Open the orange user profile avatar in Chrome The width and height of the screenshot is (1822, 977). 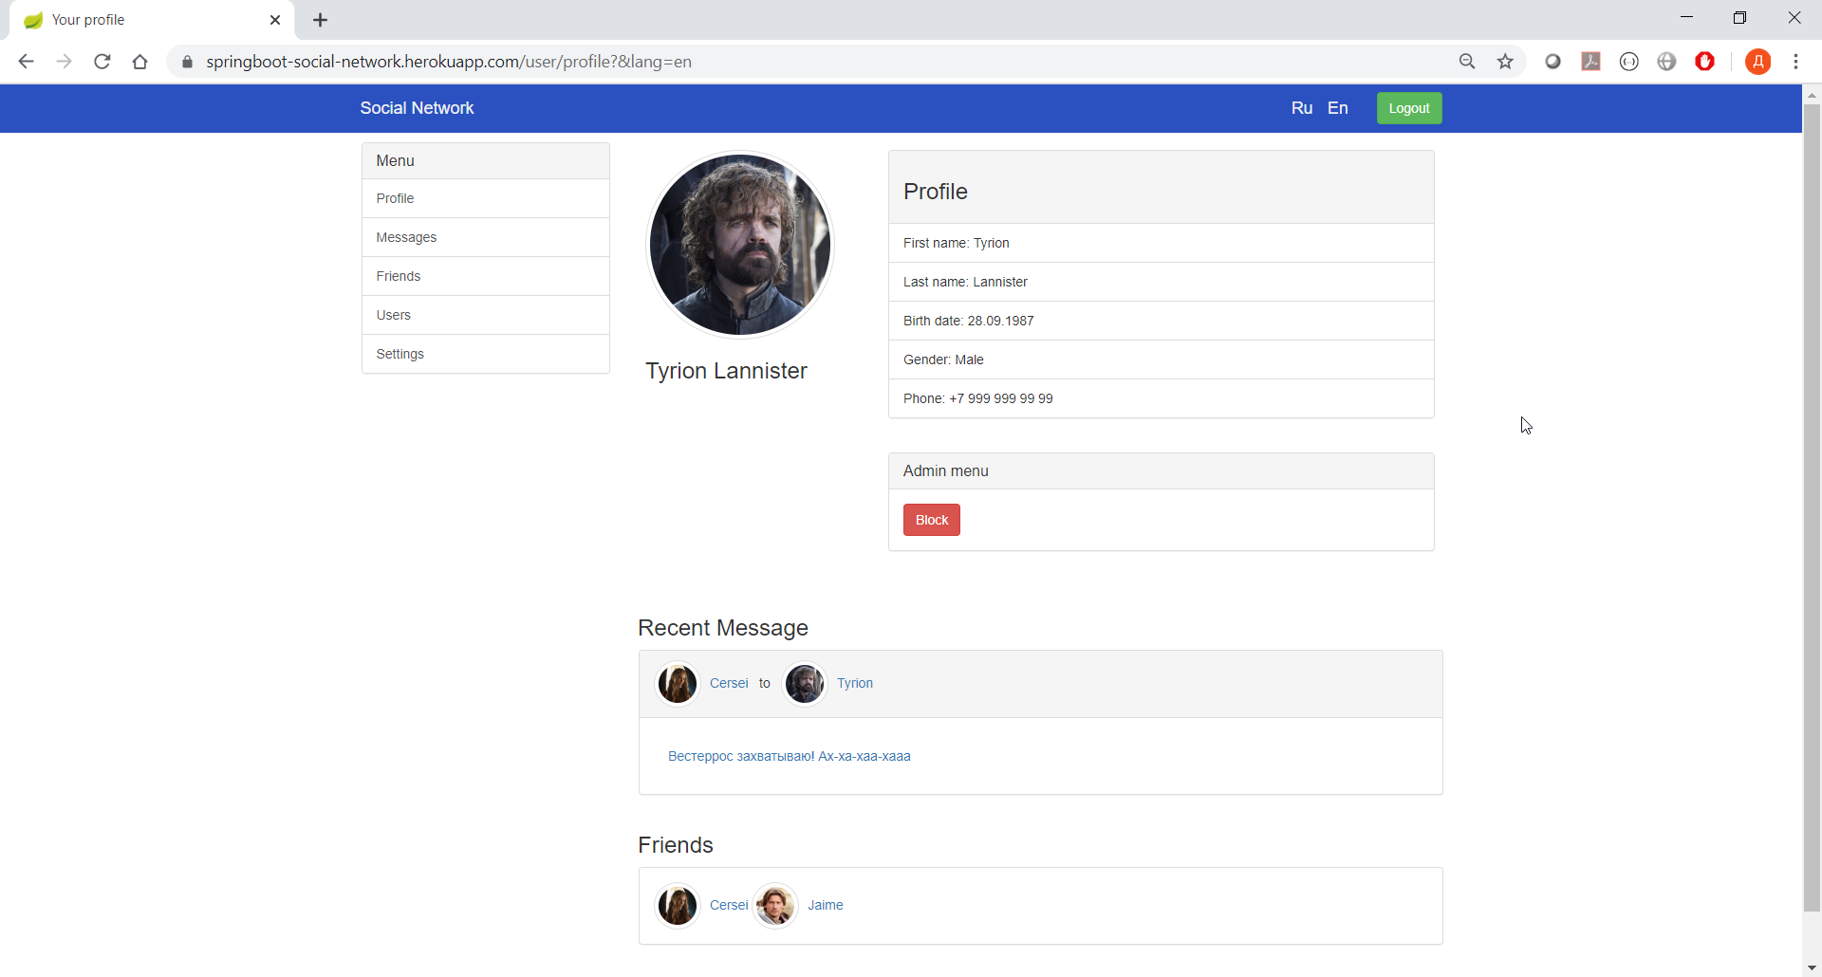[1757, 62]
